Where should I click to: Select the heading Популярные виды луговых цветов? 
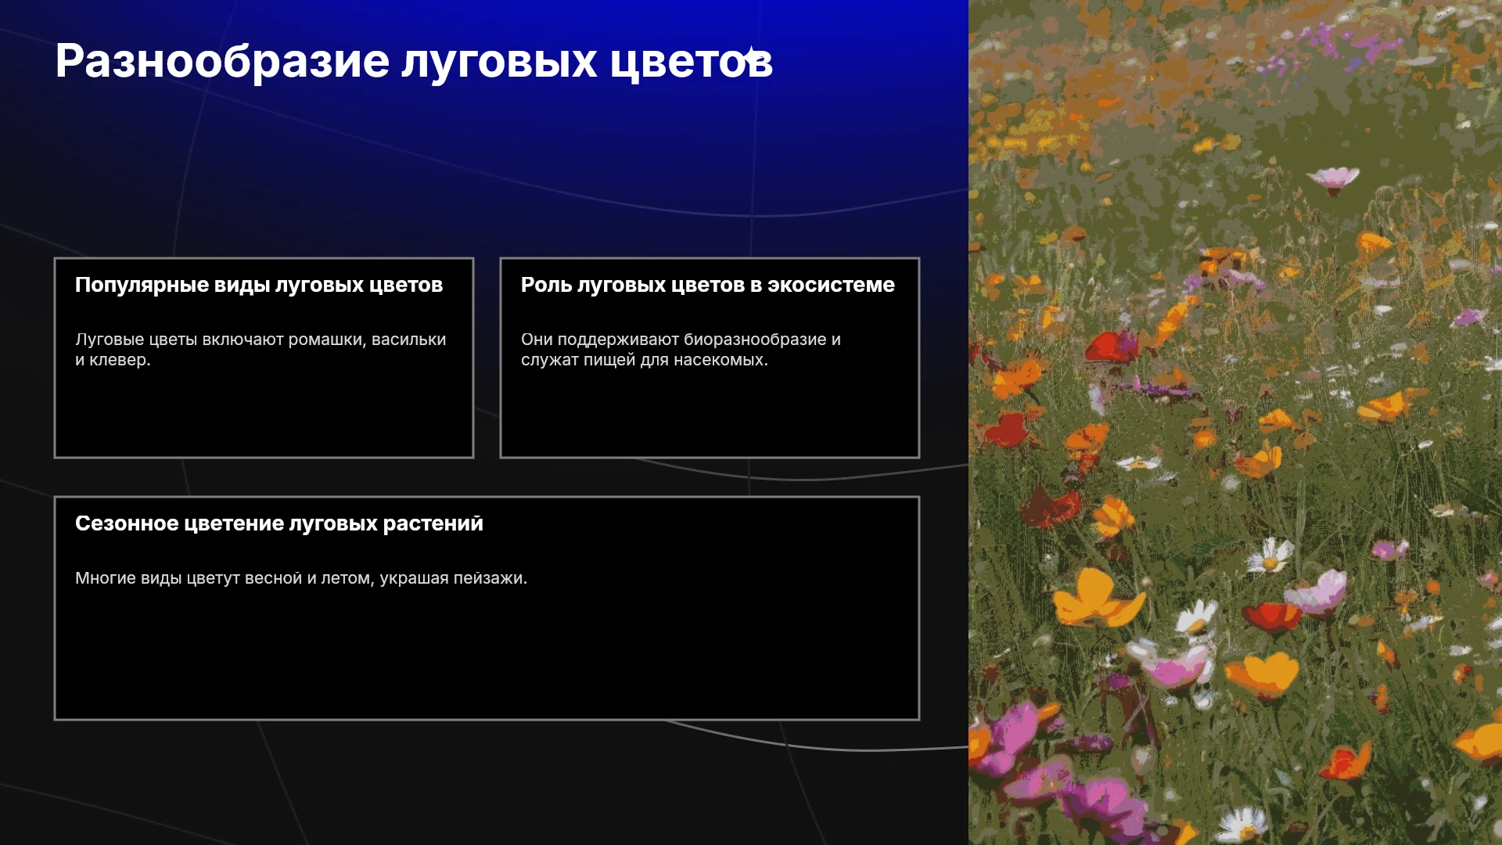tap(259, 285)
